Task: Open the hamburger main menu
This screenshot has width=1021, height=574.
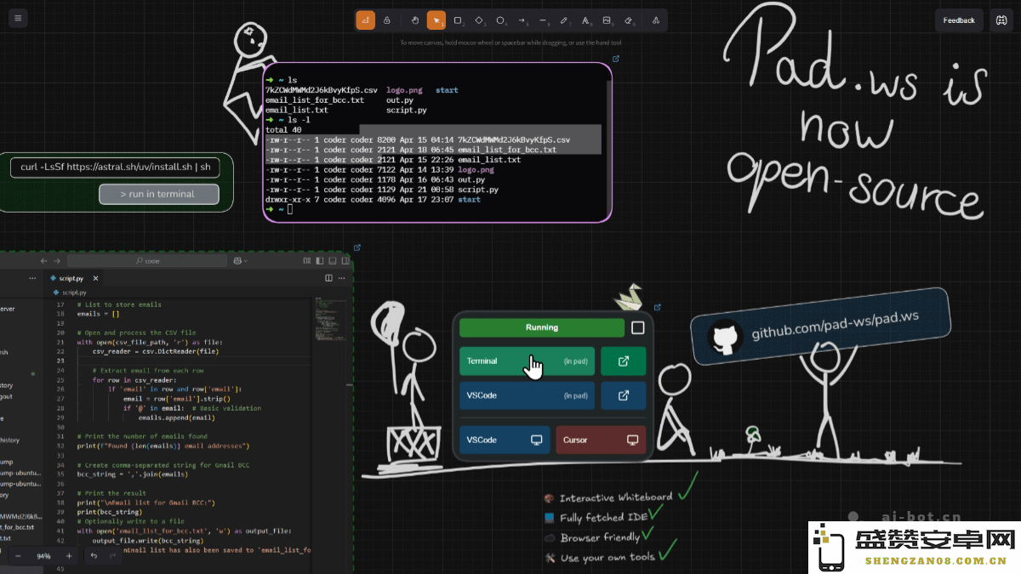Action: pyautogui.click(x=17, y=19)
